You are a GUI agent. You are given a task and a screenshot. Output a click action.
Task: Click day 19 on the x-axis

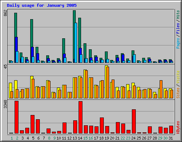tap(107, 138)
